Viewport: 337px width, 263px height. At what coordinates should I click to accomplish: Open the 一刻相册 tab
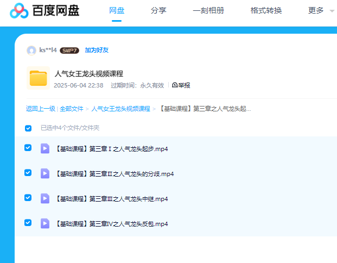pos(208,10)
